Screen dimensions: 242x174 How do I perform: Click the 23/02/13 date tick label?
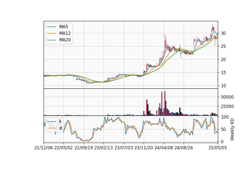coord(104,148)
